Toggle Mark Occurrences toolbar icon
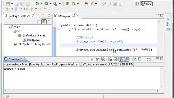The height and width of the screenshot is (98, 174). (x=110, y=4)
